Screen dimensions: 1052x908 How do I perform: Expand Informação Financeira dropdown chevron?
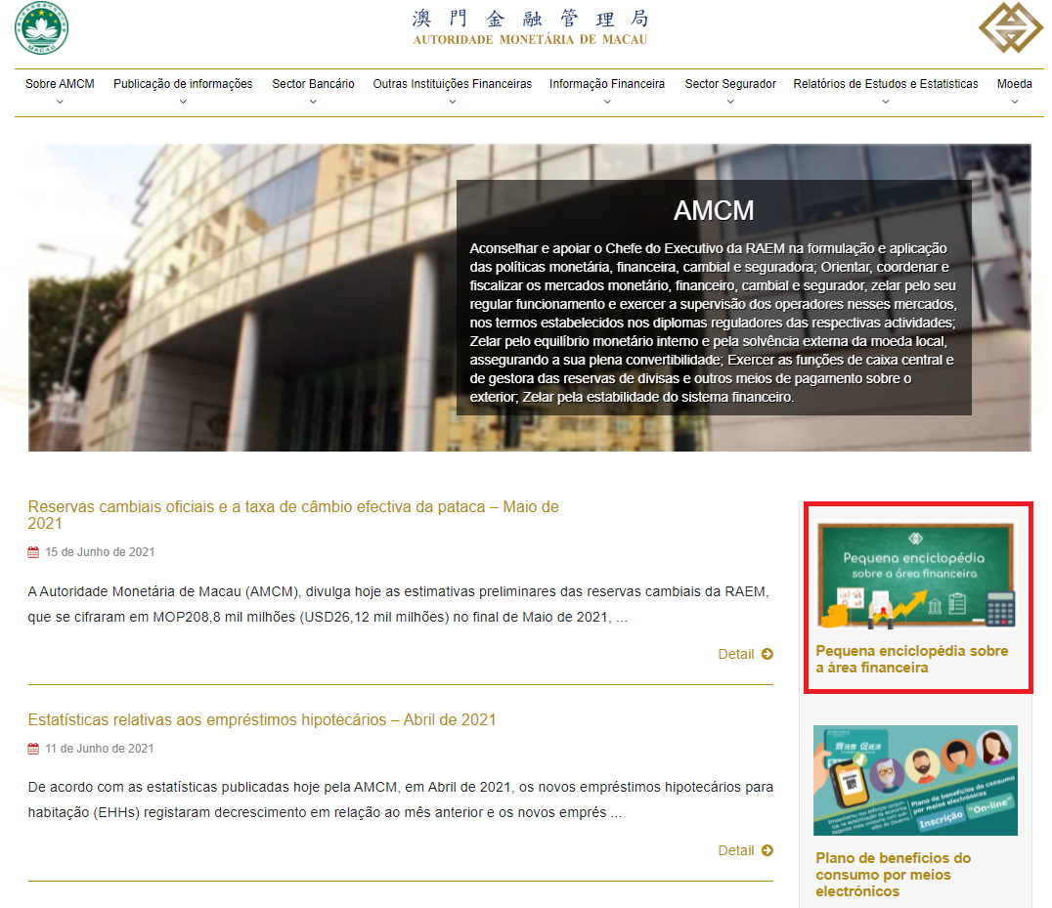click(606, 102)
